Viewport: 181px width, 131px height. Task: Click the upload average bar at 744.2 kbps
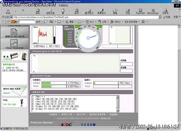click(106, 83)
